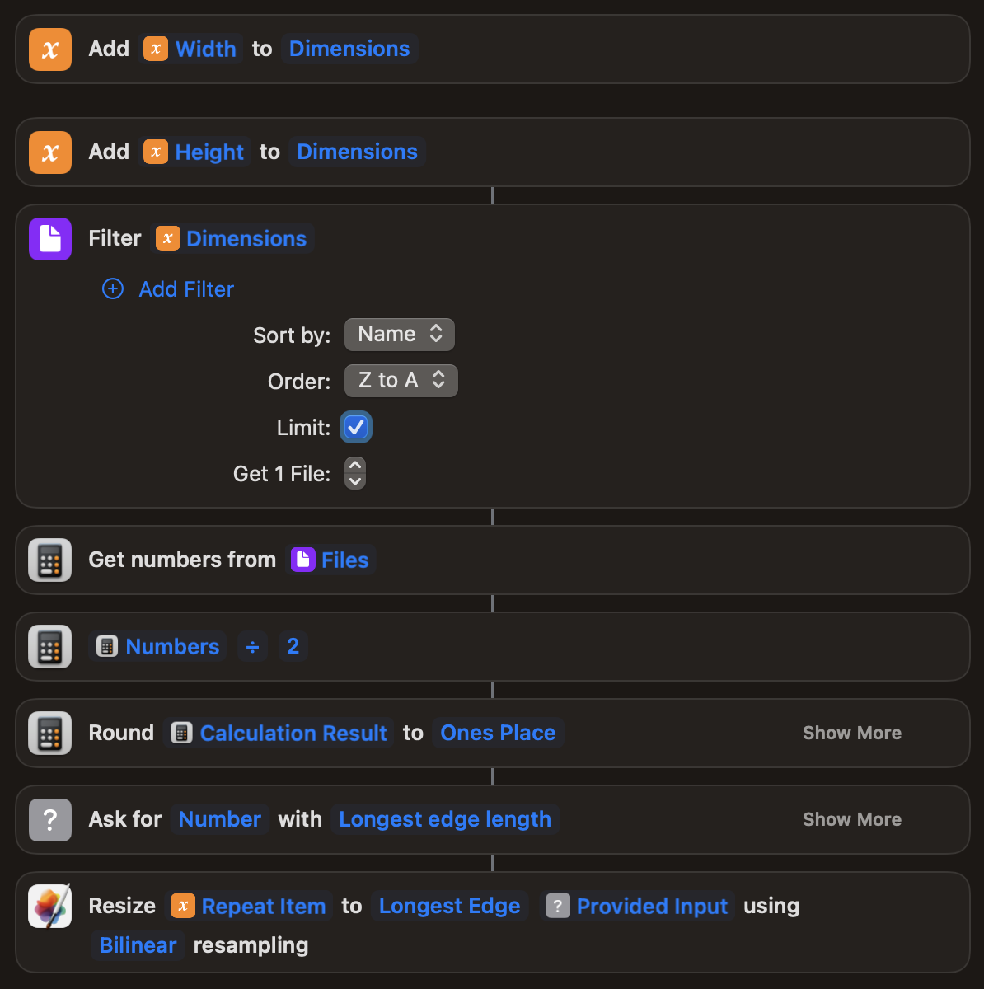Click Show More on the Ask for action
The image size is (984, 989).
pos(852,819)
